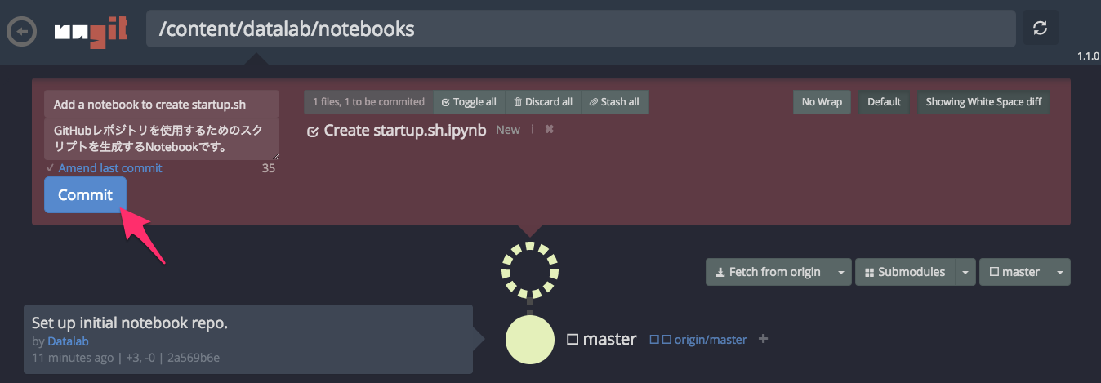The height and width of the screenshot is (383, 1101).
Task: Toggle Amend last commit option
Action: point(104,167)
